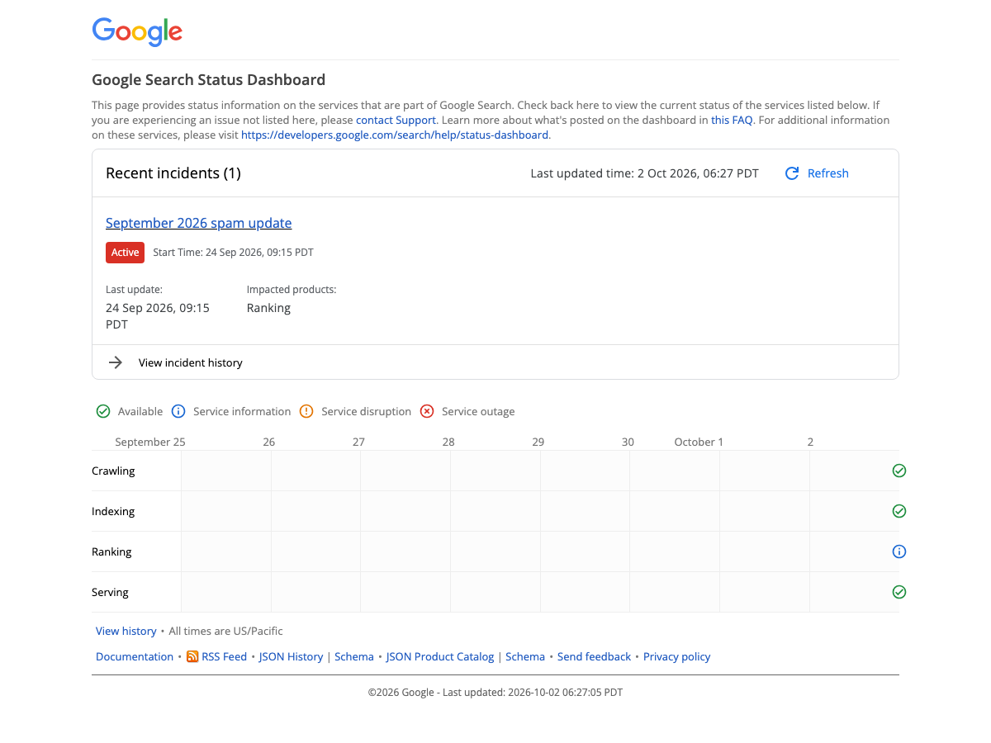The height and width of the screenshot is (743, 991).
Task: Click the Start Time: 24 Sep 2026 text
Action: coord(233,253)
